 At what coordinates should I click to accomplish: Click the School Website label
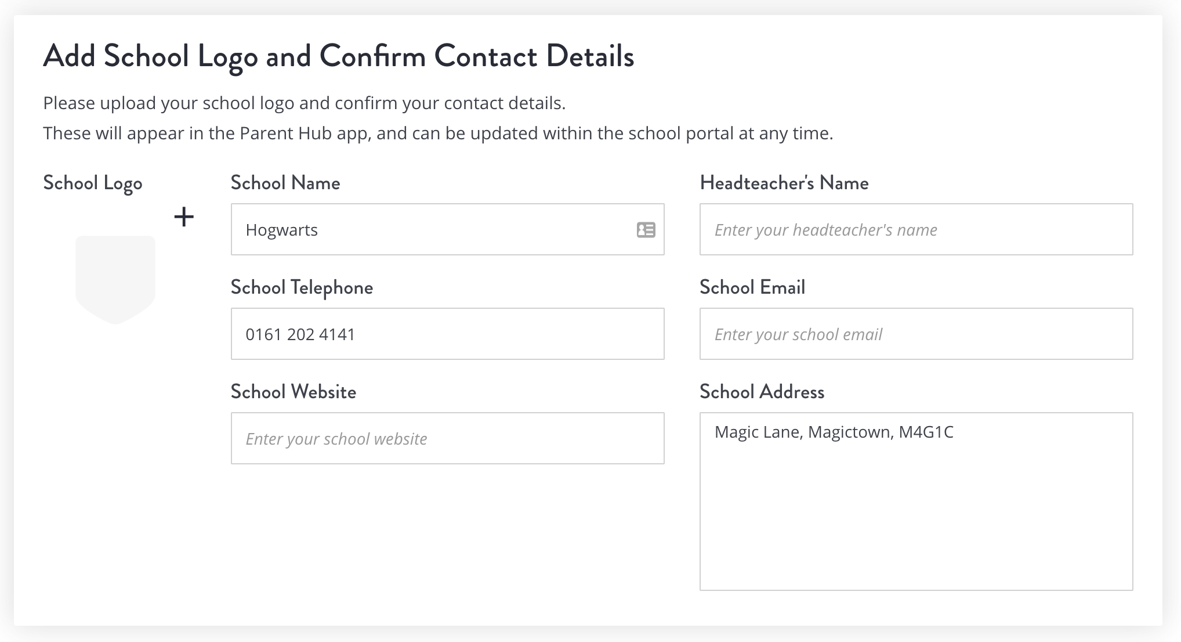coord(294,392)
